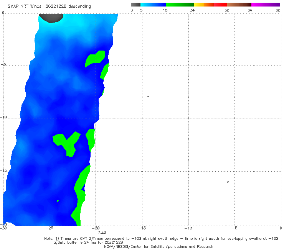Click the yellow-to-red segment of the color bar
Image resolution: width=284 pixels, height=249 pixels.
tap(210, 5)
